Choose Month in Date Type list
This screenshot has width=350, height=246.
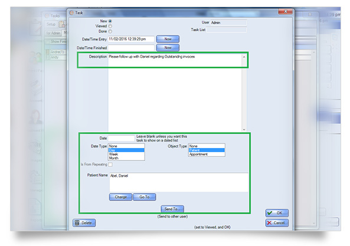point(126,158)
